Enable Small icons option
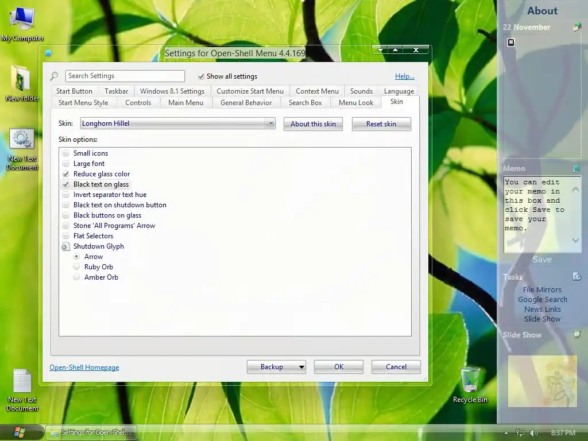The height and width of the screenshot is (441, 588). click(65, 153)
